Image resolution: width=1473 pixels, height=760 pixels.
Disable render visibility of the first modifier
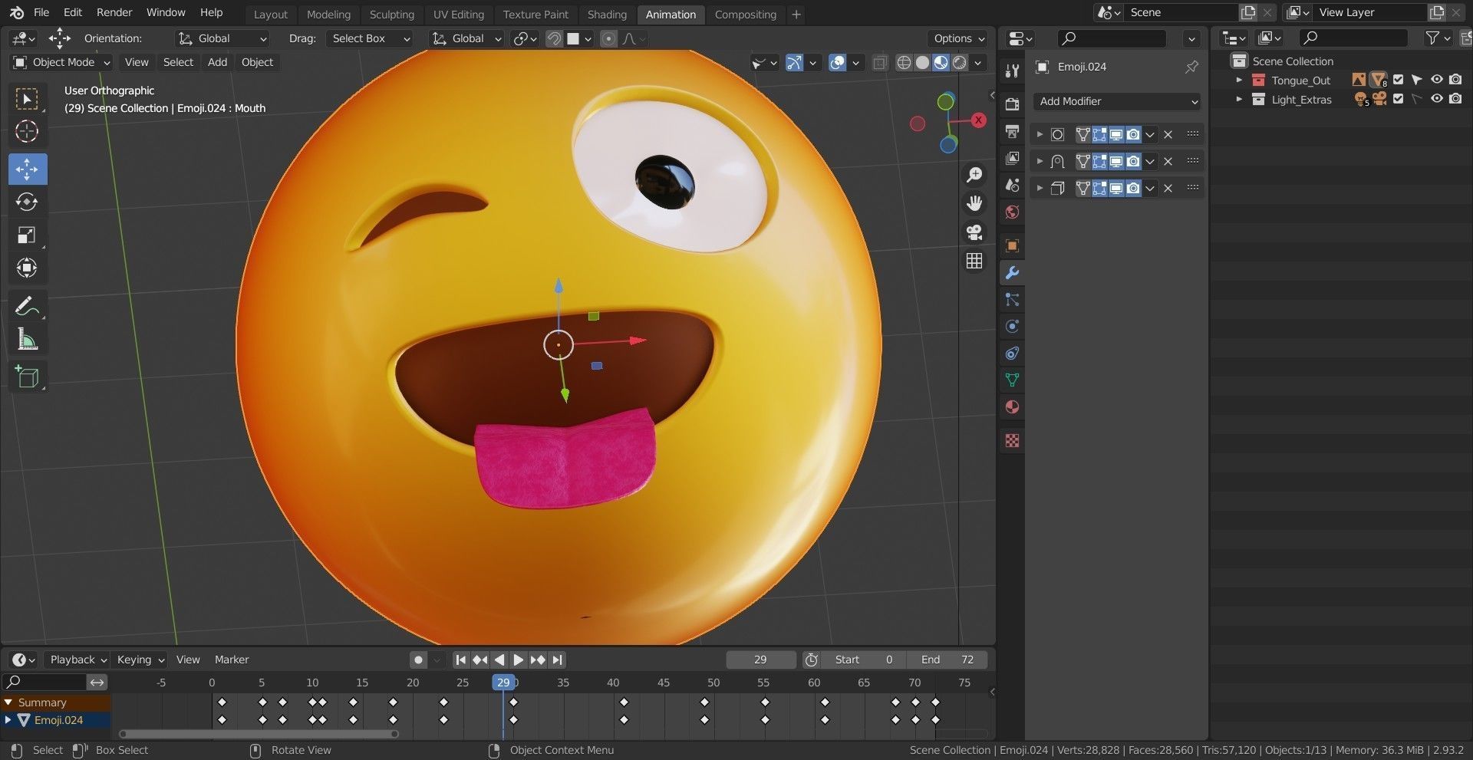coord(1133,134)
